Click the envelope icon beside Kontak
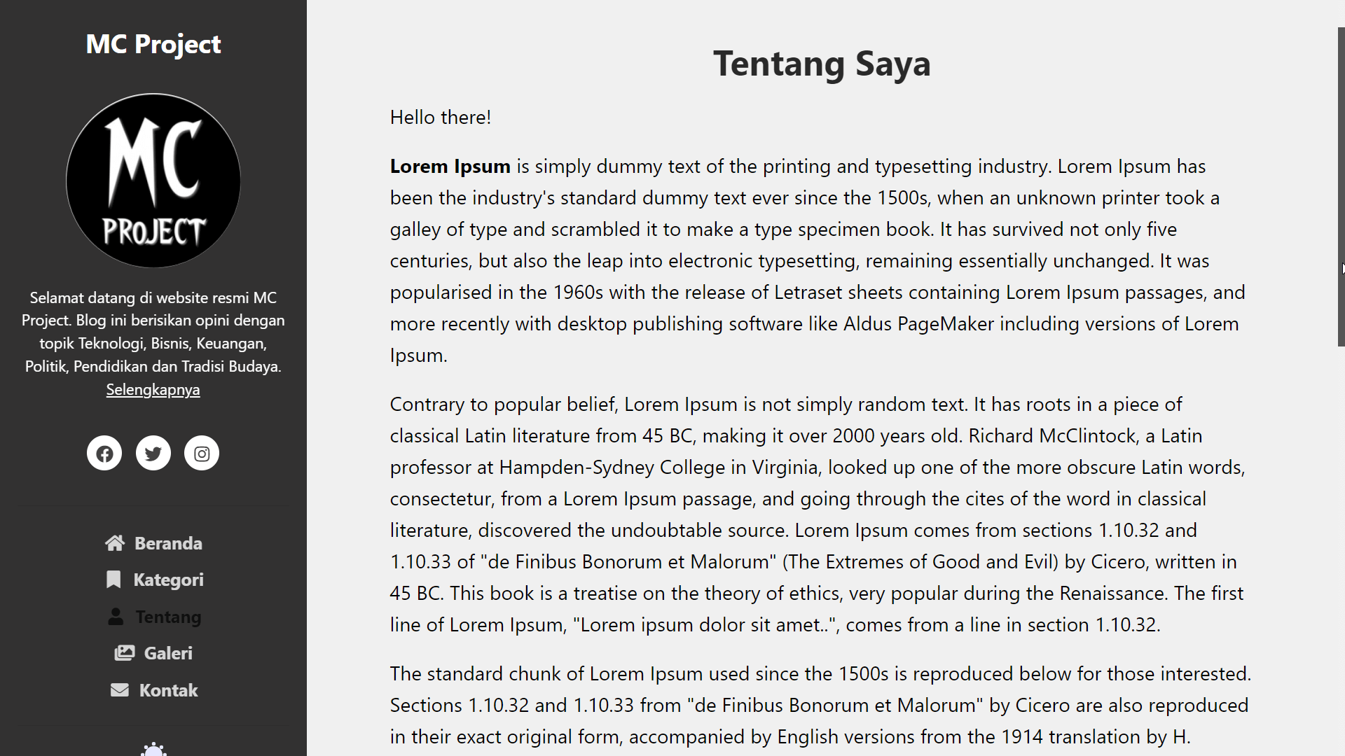 [119, 689]
